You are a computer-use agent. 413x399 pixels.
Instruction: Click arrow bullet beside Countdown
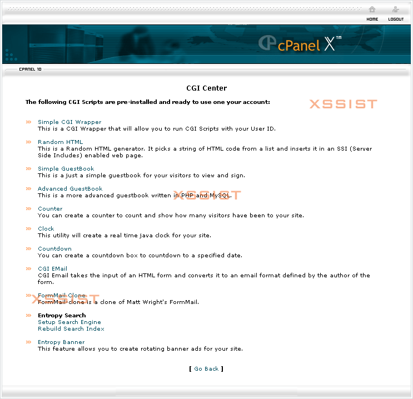tap(28, 248)
